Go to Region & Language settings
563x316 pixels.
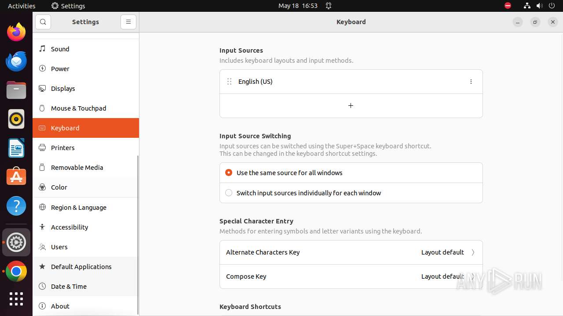[x=86, y=207]
